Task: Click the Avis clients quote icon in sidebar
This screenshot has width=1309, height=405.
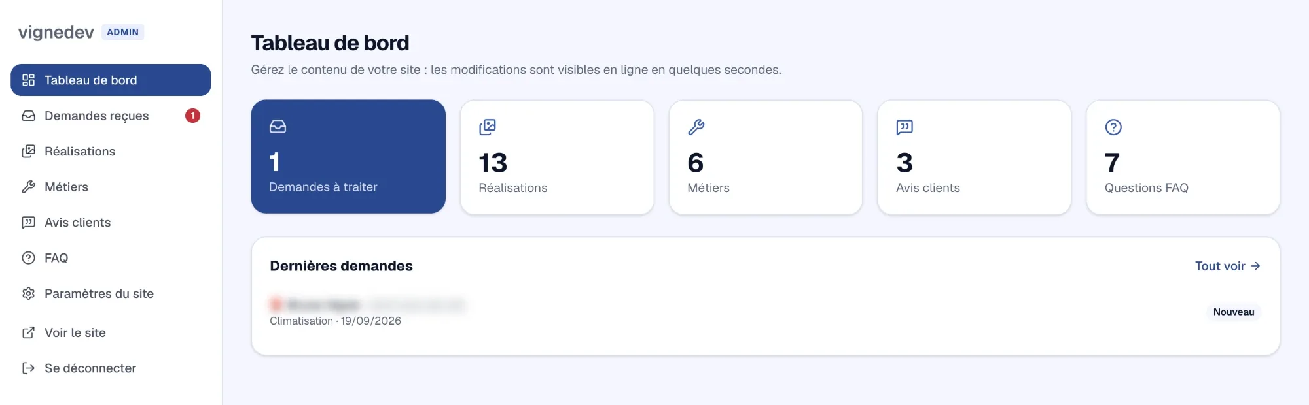Action: click(28, 223)
